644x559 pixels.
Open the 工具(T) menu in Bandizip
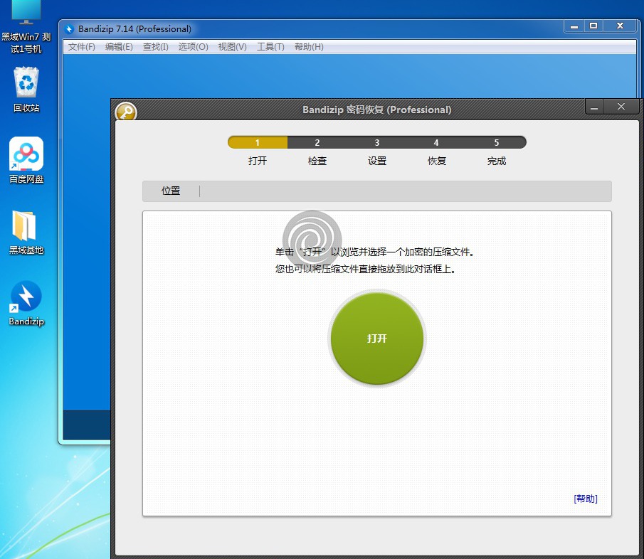(x=270, y=47)
